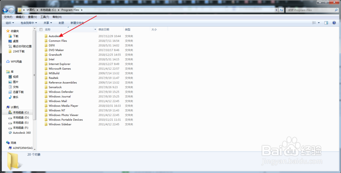Image resolution: width=341 pixels, height=173 pixels.
Task: Select the Windows Mail folder name
Action: [x=58, y=101]
